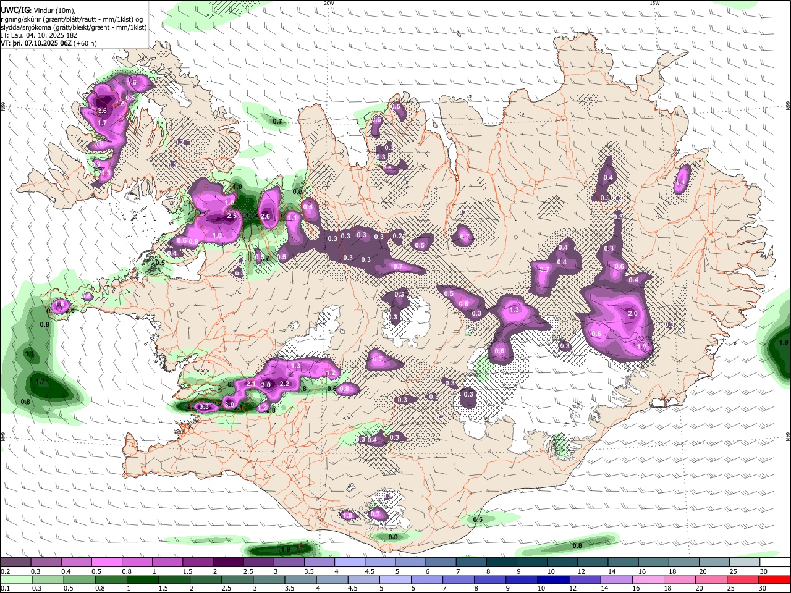Click the pale green swatch between 0.1 and 0.3
Screen dimensions: 791x593
[x=15, y=579]
